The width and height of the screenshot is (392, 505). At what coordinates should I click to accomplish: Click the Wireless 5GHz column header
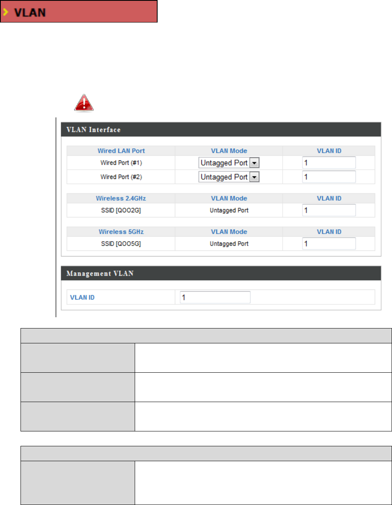[x=121, y=232]
